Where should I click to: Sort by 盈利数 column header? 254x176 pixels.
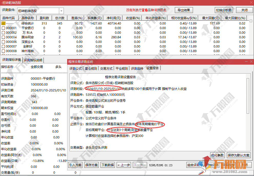click(x=44, y=18)
